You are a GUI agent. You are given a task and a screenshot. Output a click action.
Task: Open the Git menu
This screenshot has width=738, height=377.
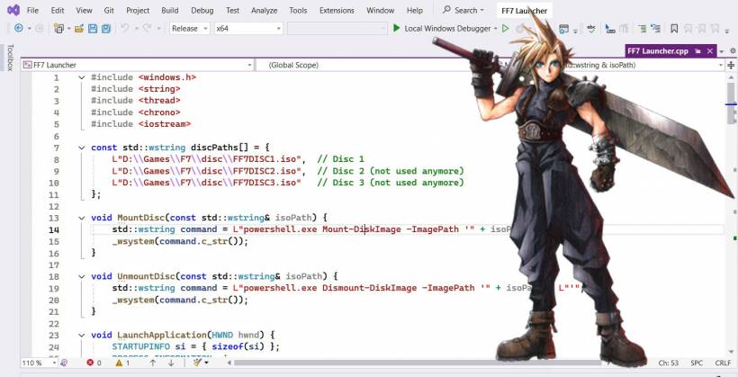(109, 11)
